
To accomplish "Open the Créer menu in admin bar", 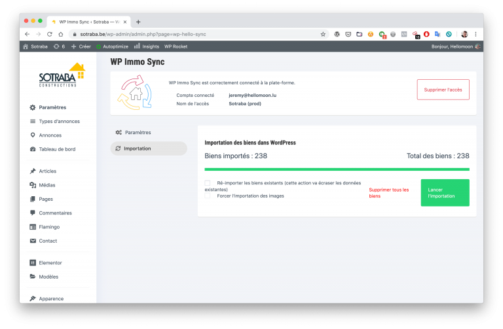I will pyautogui.click(x=81, y=46).
